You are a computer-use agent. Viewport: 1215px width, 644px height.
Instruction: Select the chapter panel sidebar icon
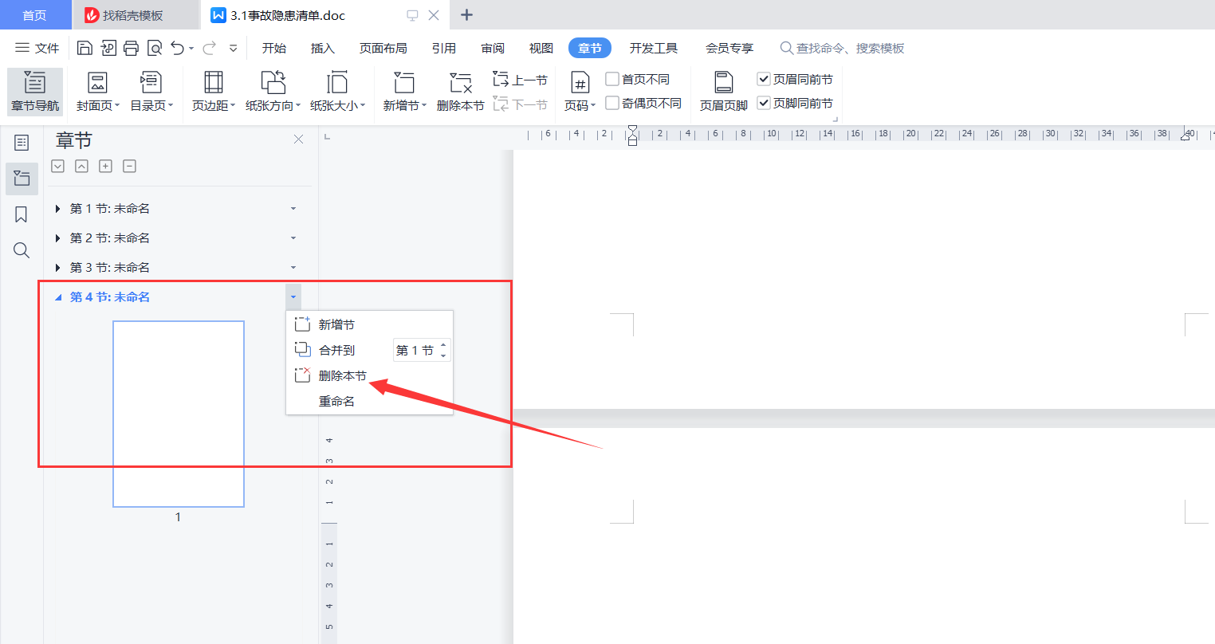click(22, 179)
